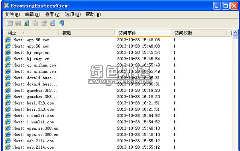Minimize the BrowsingHistoryView window
Viewport: 240px width, 151px height.
click(x=217, y=6)
